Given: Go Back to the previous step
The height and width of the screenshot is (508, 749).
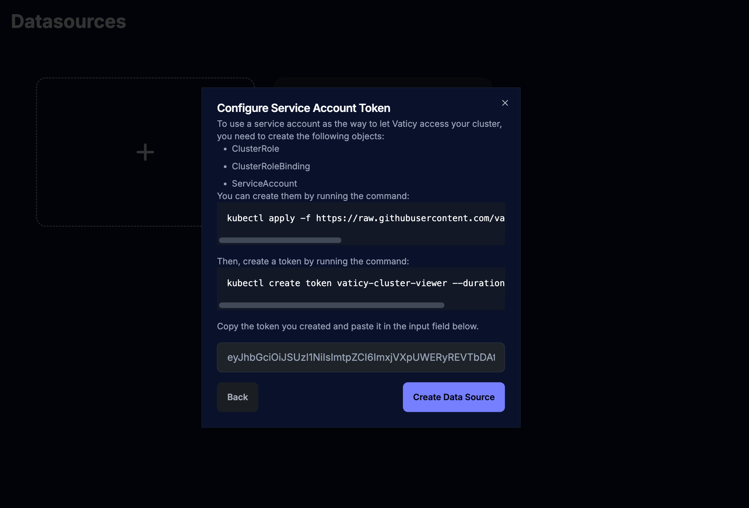Looking at the screenshot, I should (x=238, y=397).
